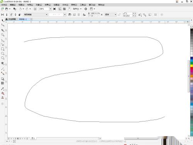The height and width of the screenshot is (145, 193).
Task: Select the Eyedropper tool
Action: 2,89
